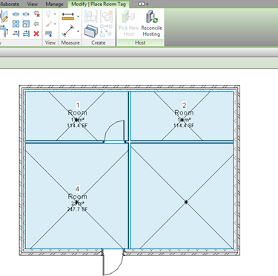Click the Override Graphics paintbrush icon
Screen dimensions: 278x276
(49, 24)
